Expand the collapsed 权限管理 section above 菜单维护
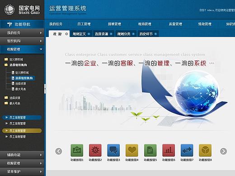The width and height of the screenshot is (235, 176). click(22, 163)
